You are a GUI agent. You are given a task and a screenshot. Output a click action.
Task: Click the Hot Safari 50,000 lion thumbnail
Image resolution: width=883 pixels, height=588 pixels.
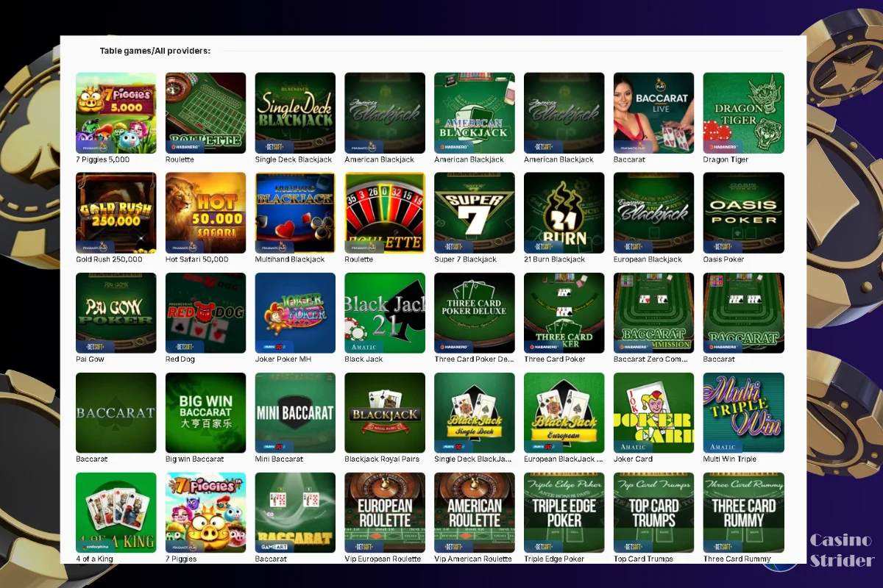click(x=205, y=212)
